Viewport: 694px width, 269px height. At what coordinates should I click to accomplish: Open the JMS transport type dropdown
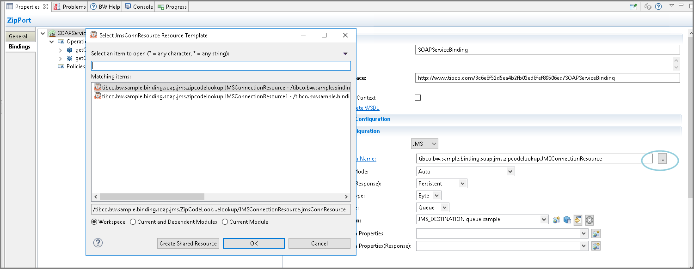pos(424,144)
